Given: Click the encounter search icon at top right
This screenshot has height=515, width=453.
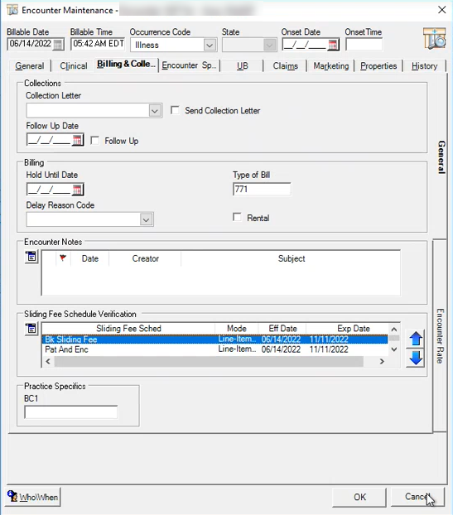Looking at the screenshot, I should [434, 39].
